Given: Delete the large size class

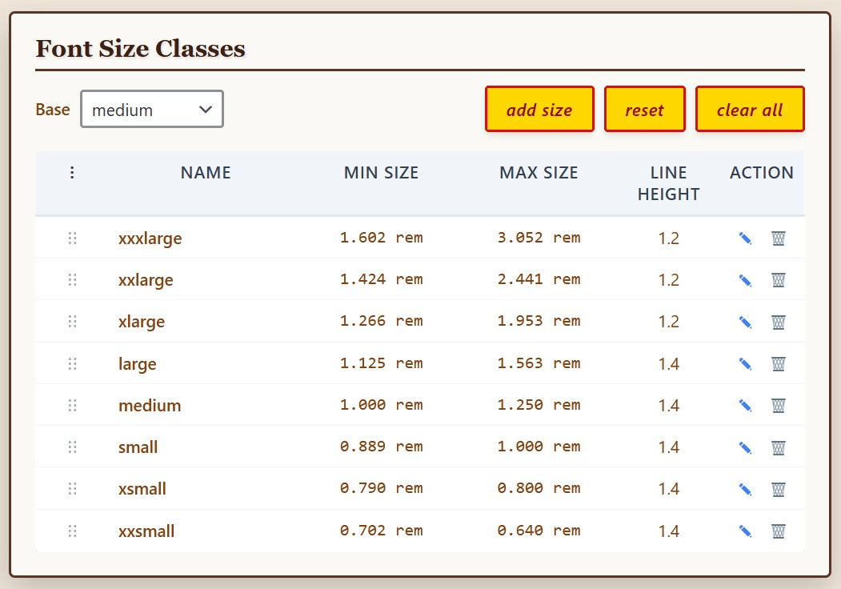Looking at the screenshot, I should (x=778, y=363).
